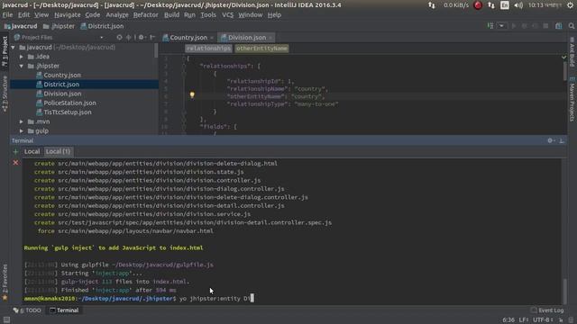577x324 pixels.
Task: Collapse the .jhipster folder
Action: pyautogui.click(x=22, y=66)
